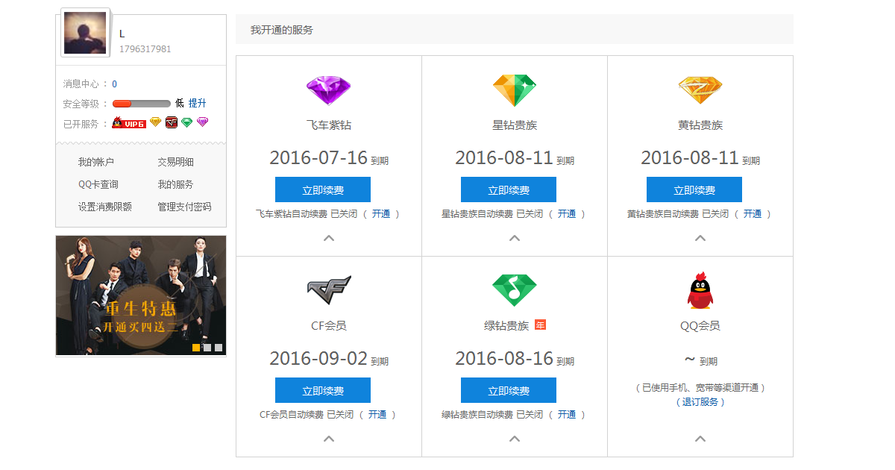Click the small CF icon in 已开服务
The width and height of the screenshot is (895, 470).
(172, 122)
